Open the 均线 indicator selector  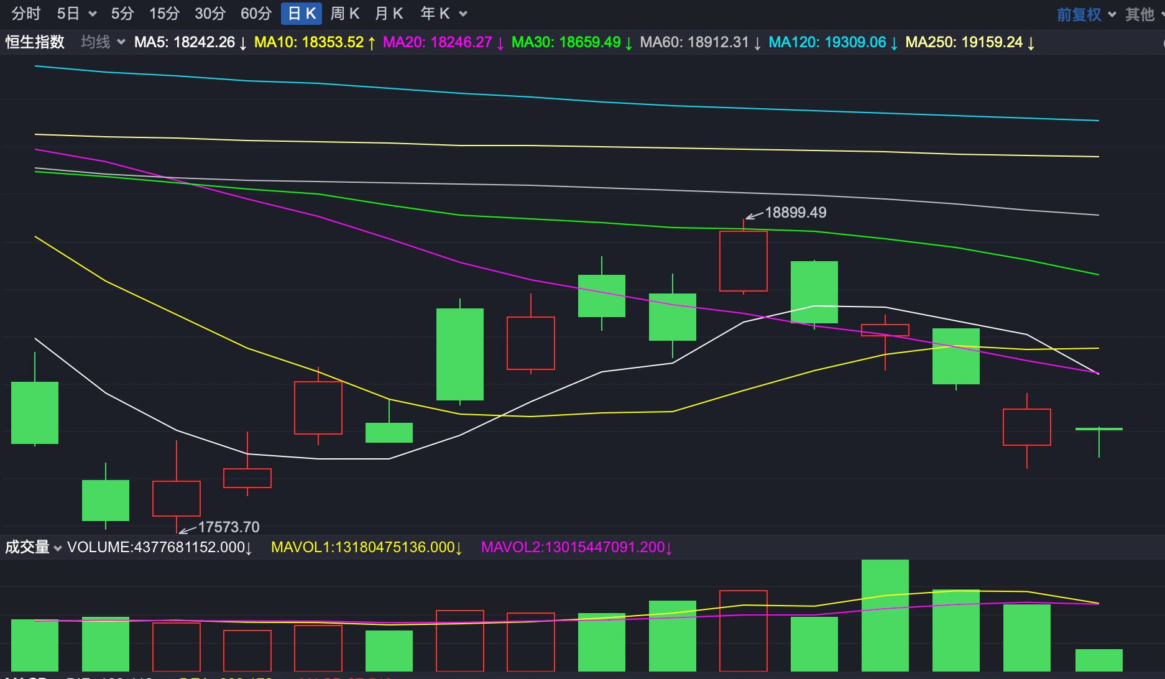[x=103, y=42]
